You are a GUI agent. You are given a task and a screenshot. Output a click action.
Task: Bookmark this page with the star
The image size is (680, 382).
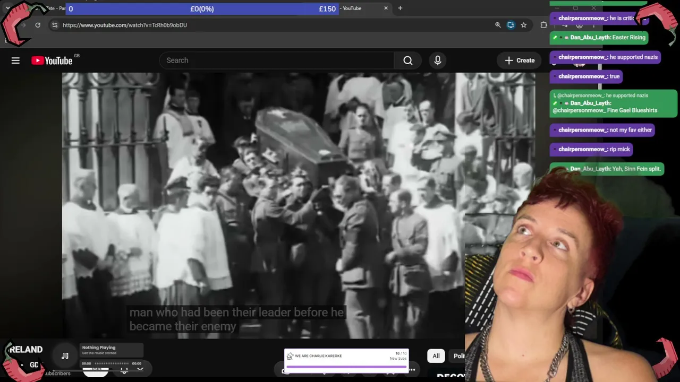click(524, 25)
